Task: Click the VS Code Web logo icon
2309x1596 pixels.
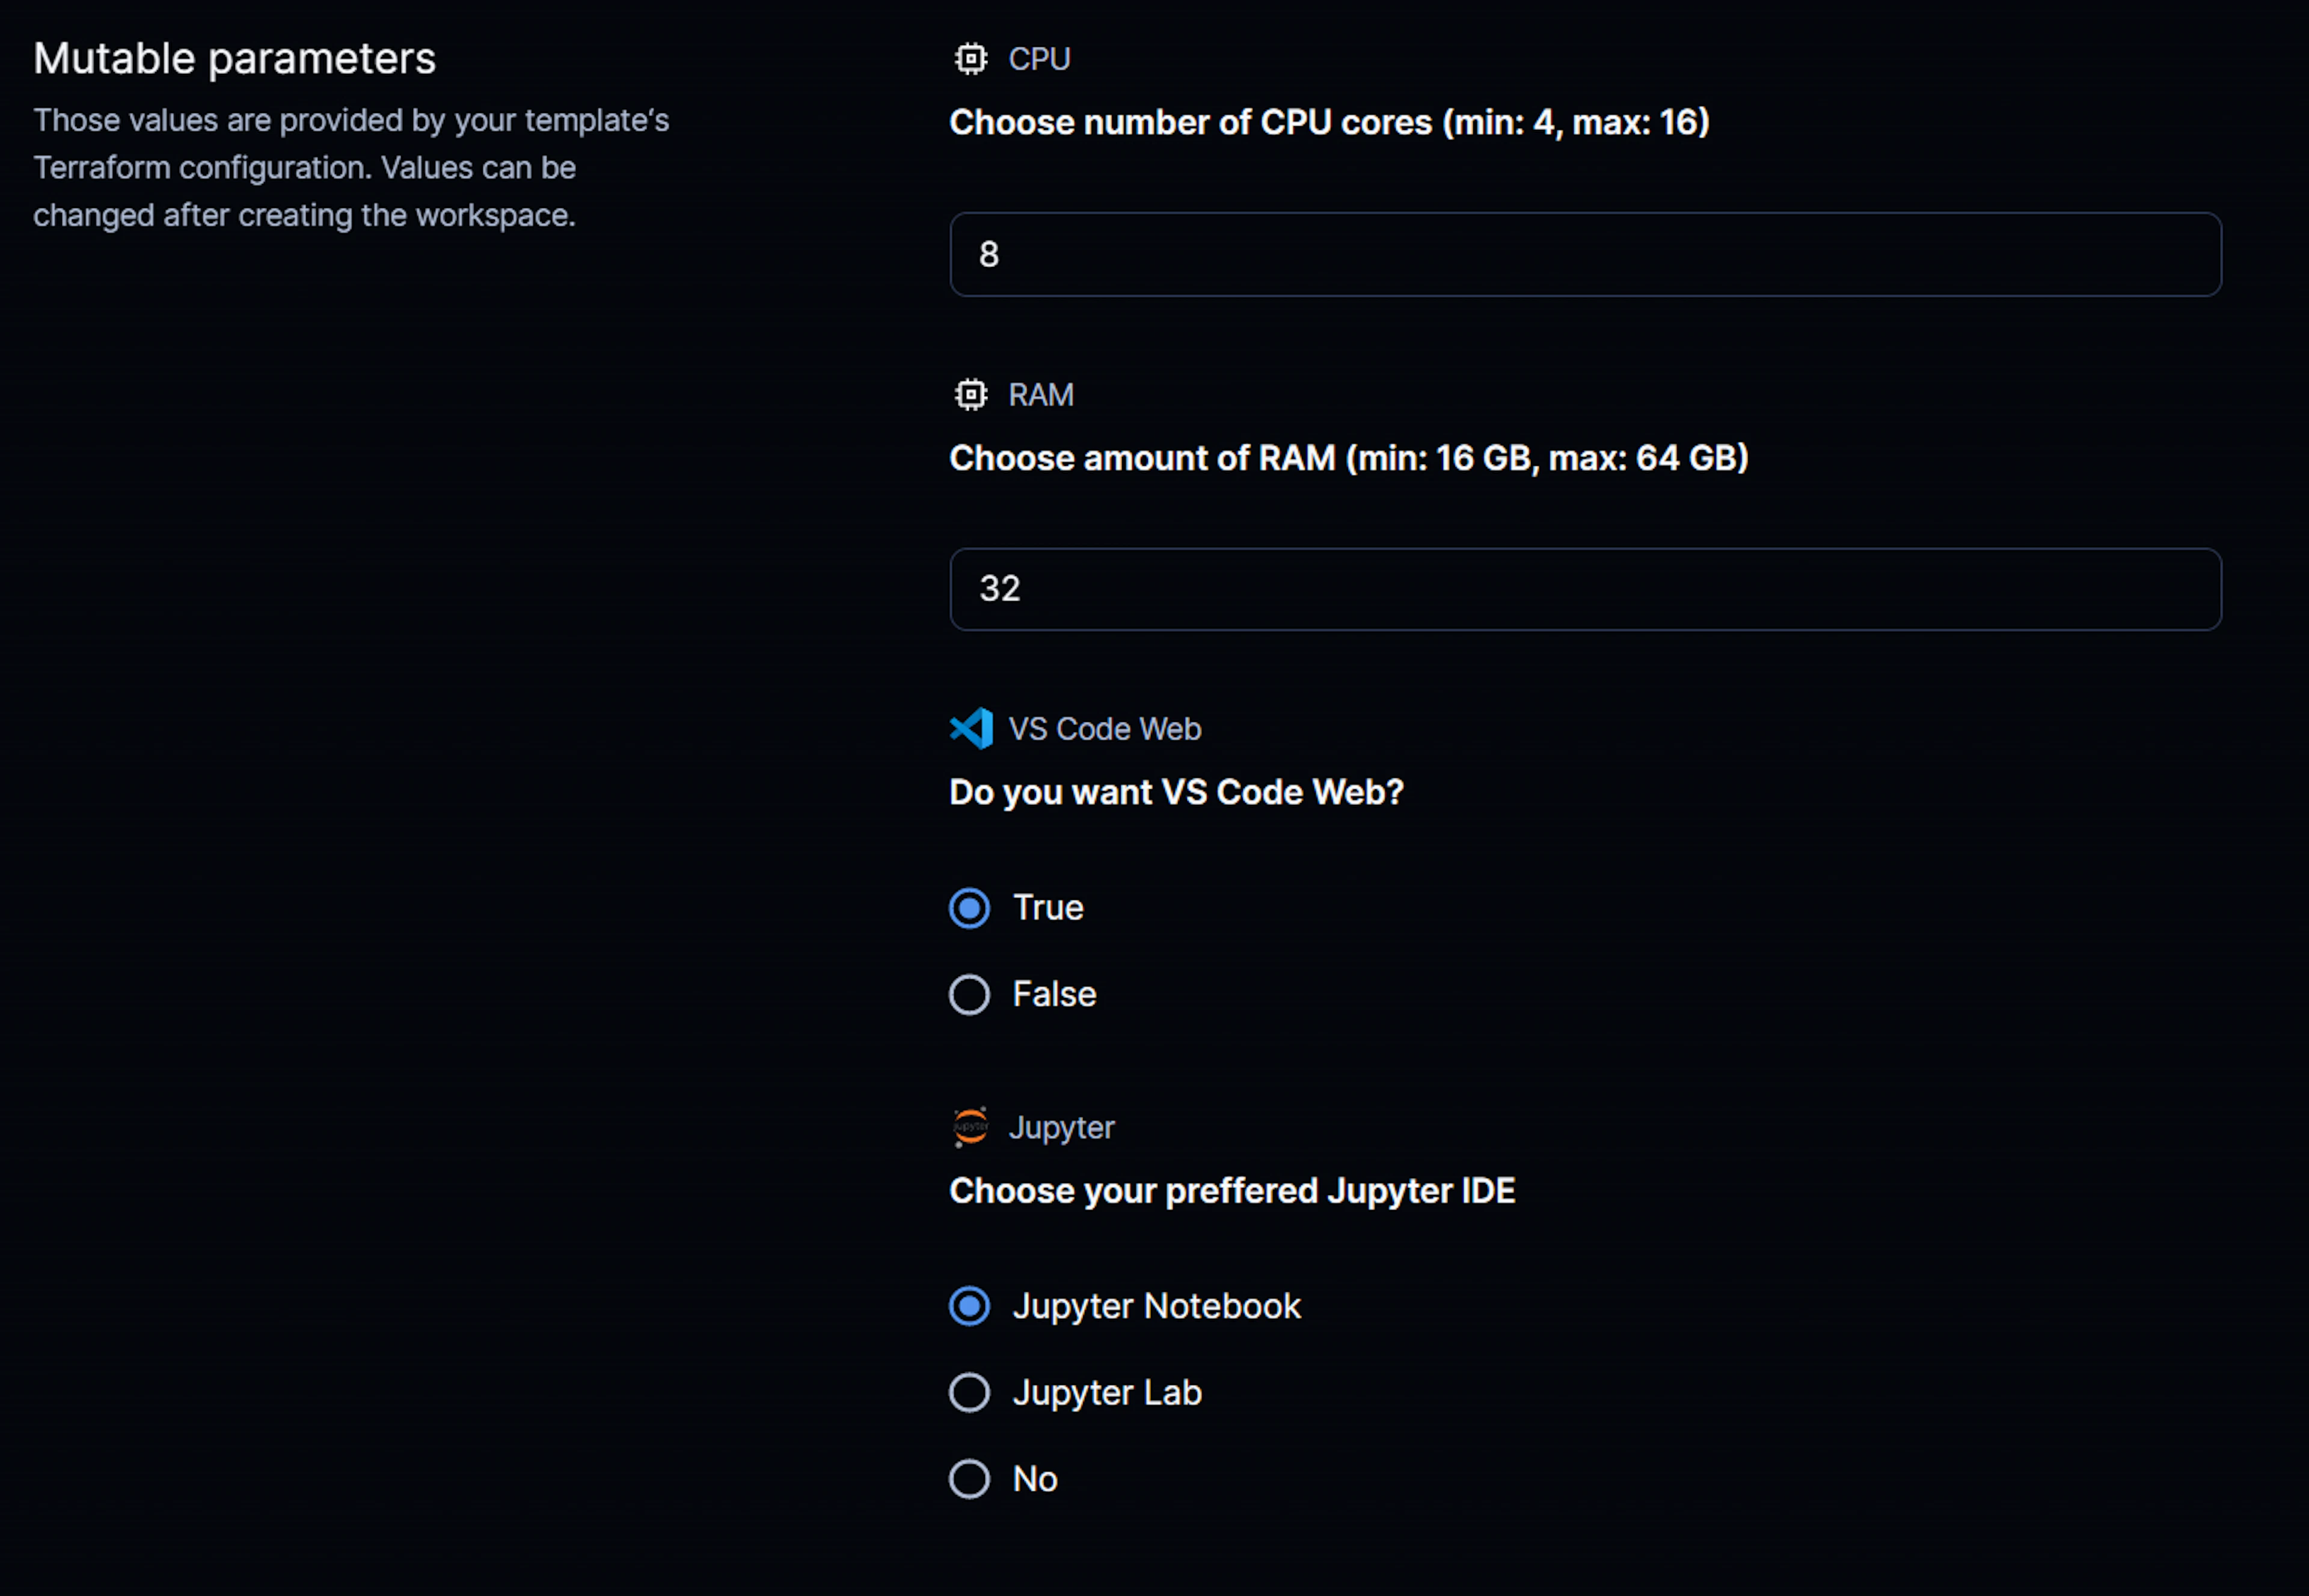Action: pyautogui.click(x=971, y=729)
